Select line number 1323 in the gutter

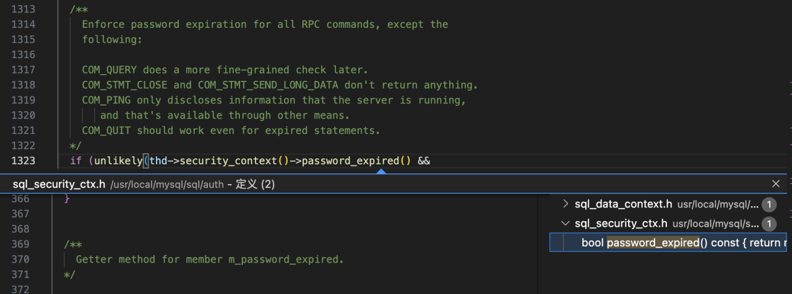24,161
